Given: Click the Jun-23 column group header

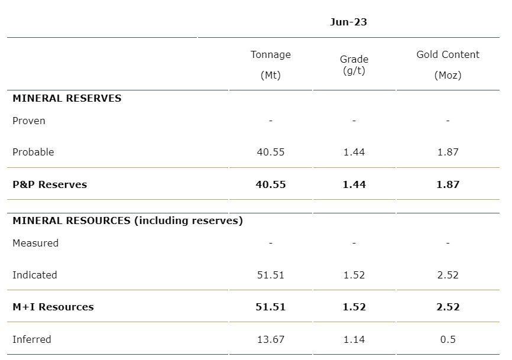Looking at the screenshot, I should [x=348, y=22].
